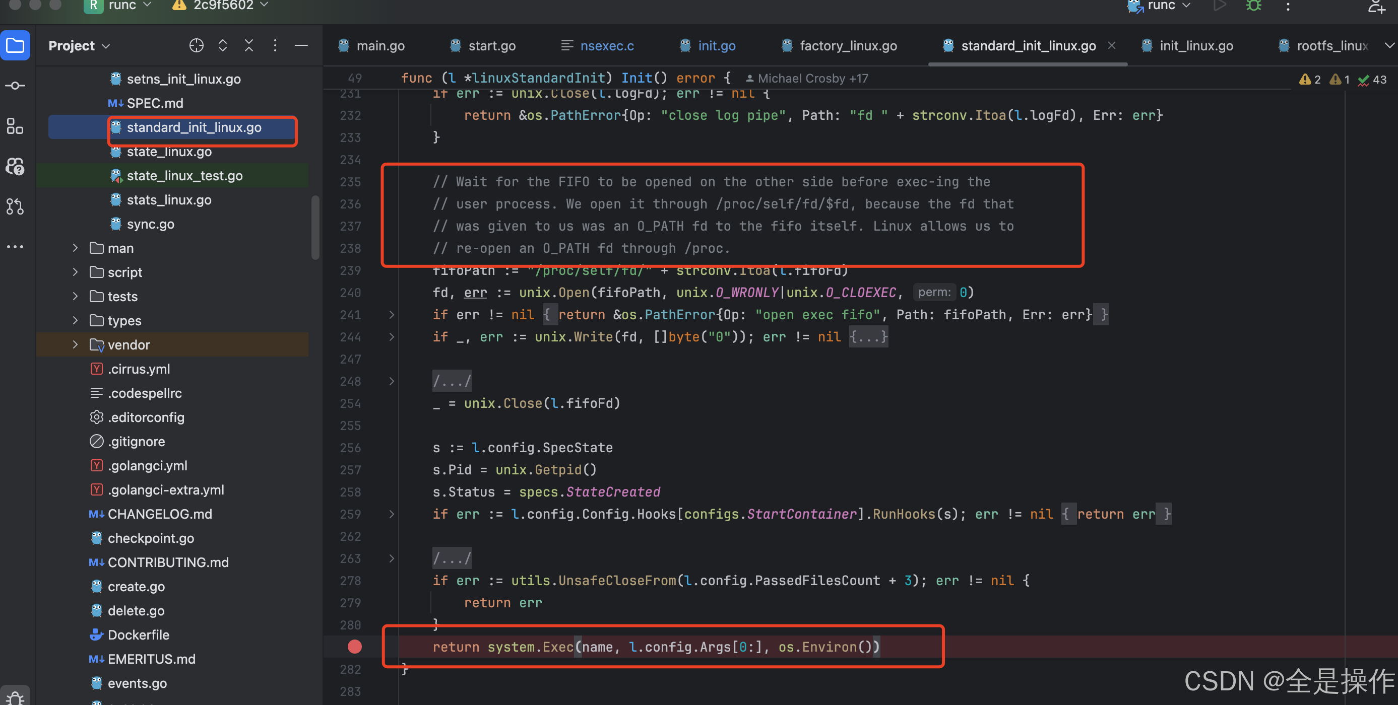Click Collapse All in Project panel

coord(249,45)
